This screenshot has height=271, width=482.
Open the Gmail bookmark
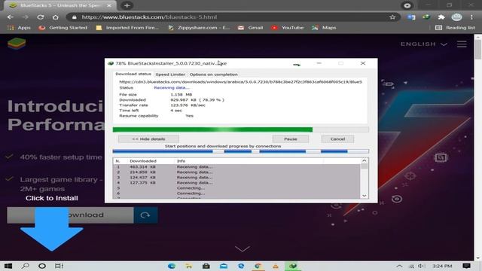tap(251, 28)
